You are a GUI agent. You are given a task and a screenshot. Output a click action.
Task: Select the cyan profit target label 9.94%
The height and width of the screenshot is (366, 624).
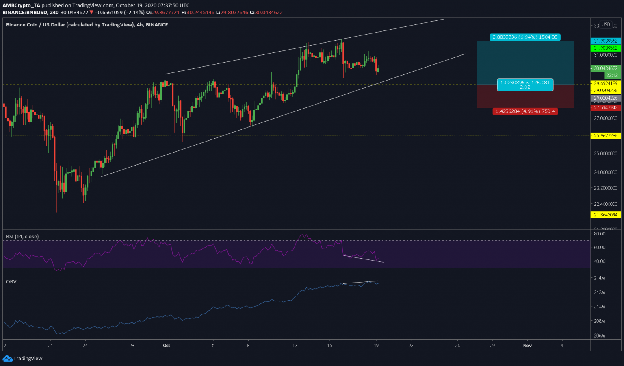click(x=525, y=37)
